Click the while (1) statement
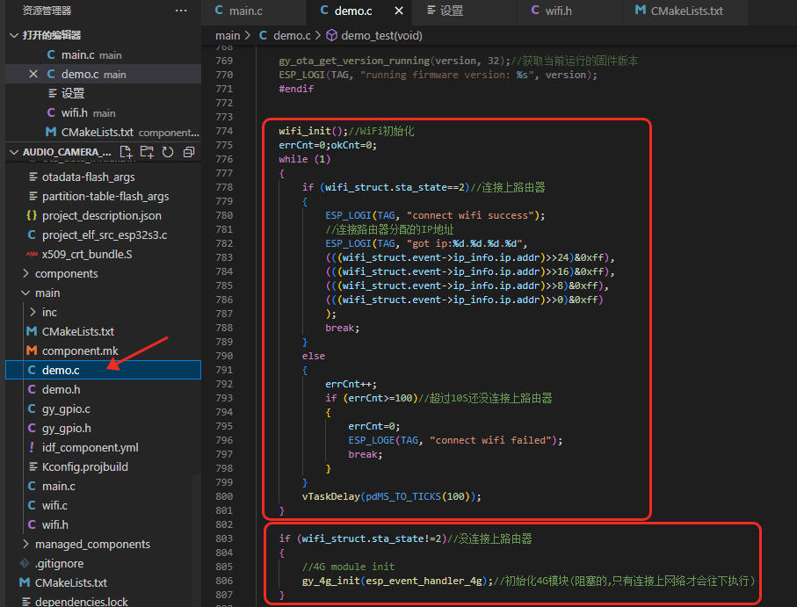This screenshot has width=797, height=607. point(304,159)
